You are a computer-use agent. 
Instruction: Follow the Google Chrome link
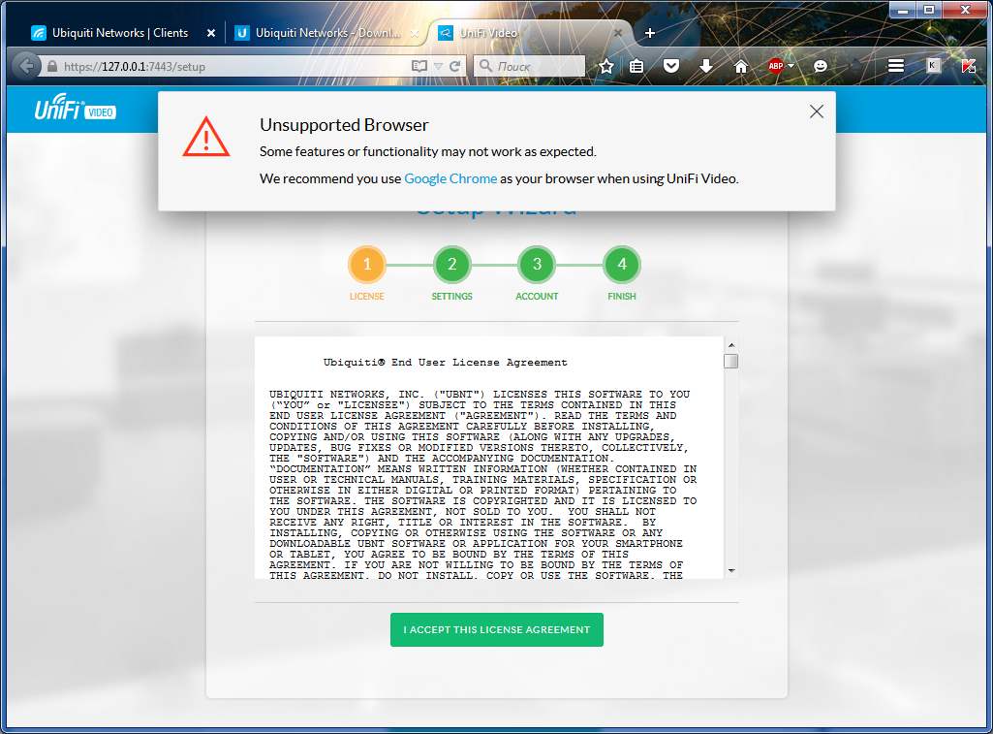(450, 178)
